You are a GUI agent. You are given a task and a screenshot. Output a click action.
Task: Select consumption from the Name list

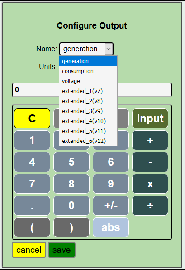pos(88,71)
